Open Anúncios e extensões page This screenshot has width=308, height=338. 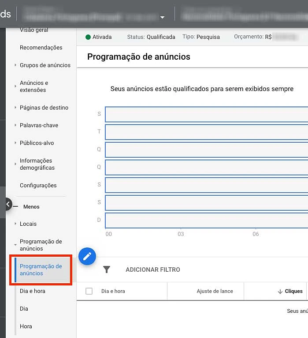(34, 86)
